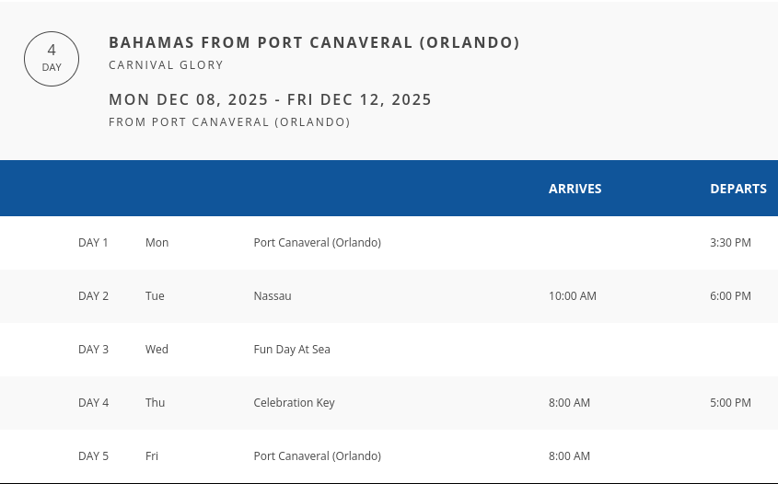Click Nassau's 10:00 AM arrival time
This screenshot has width=778, height=484.
(x=572, y=296)
